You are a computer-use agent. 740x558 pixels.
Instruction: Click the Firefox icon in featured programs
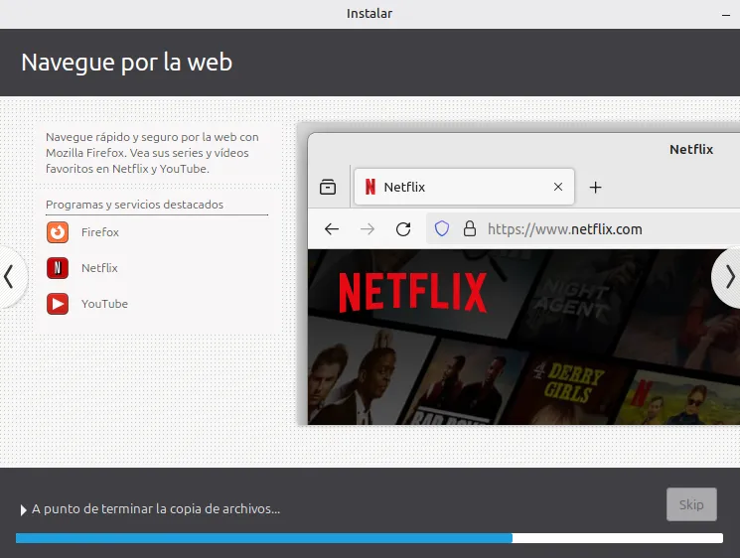coord(57,232)
